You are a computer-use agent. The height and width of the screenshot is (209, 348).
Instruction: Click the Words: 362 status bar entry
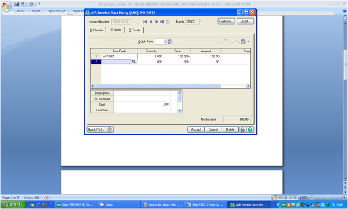click(x=31, y=197)
